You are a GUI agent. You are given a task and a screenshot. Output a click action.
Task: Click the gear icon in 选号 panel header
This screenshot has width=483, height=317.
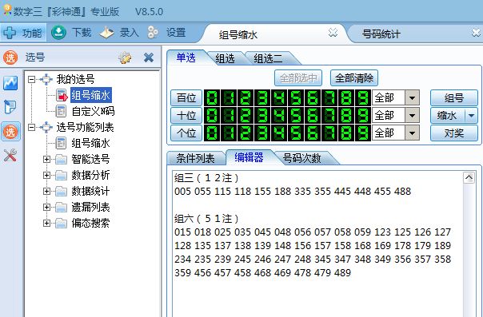tap(125, 57)
